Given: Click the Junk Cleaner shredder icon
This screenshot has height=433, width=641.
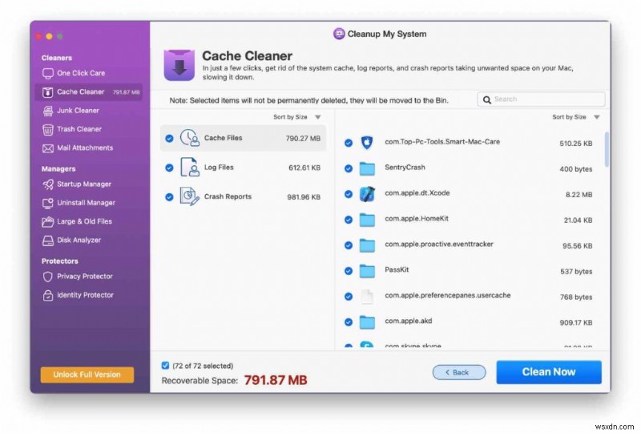Looking at the screenshot, I should coord(48,111).
